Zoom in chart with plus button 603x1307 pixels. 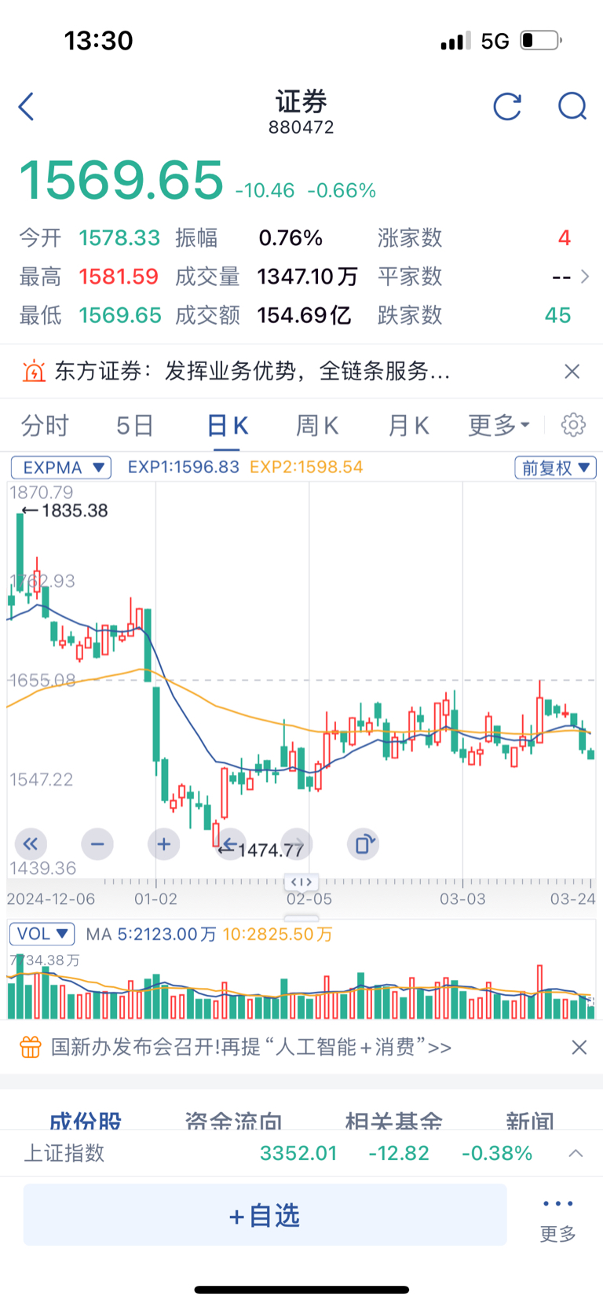(x=163, y=844)
